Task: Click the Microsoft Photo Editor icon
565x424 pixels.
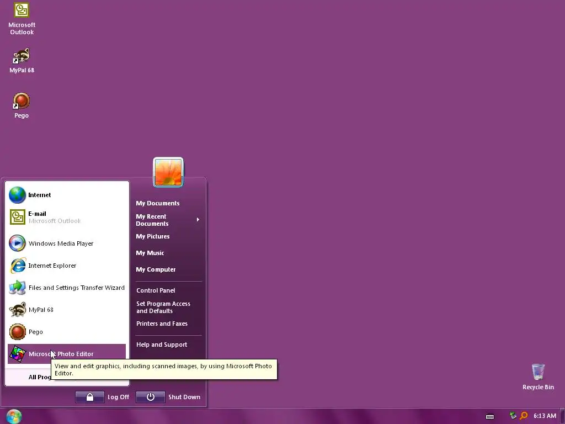Action: coord(17,354)
